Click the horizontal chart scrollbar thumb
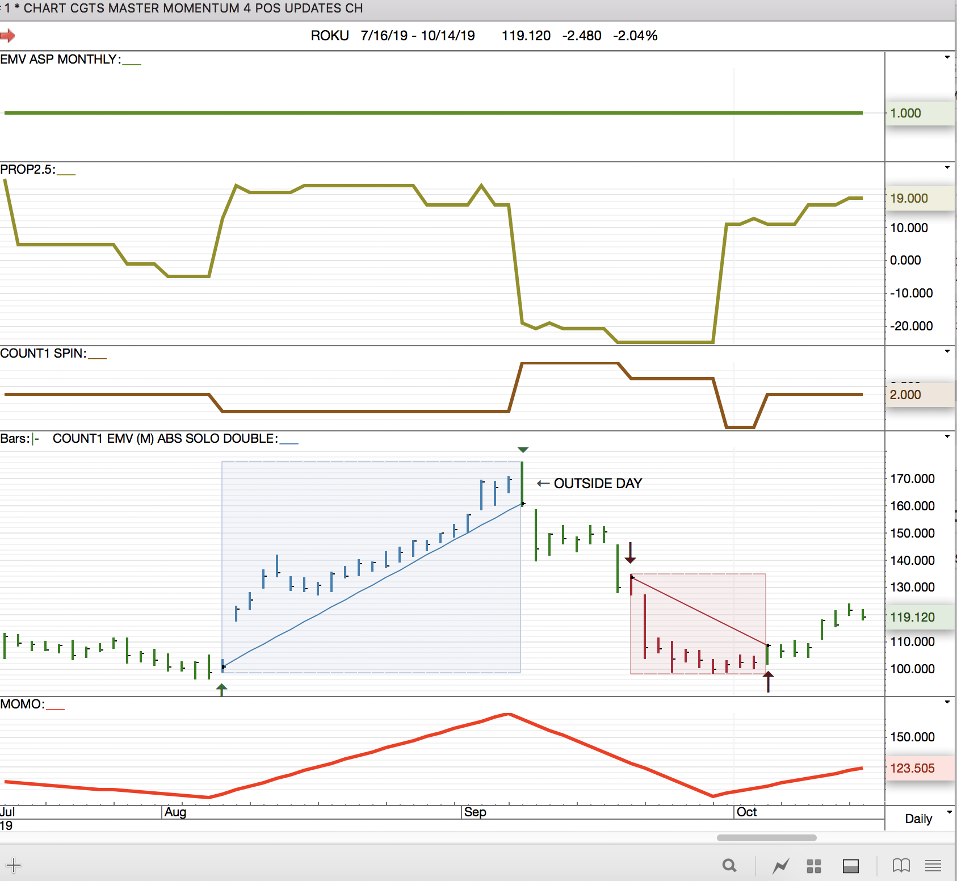 [x=766, y=838]
